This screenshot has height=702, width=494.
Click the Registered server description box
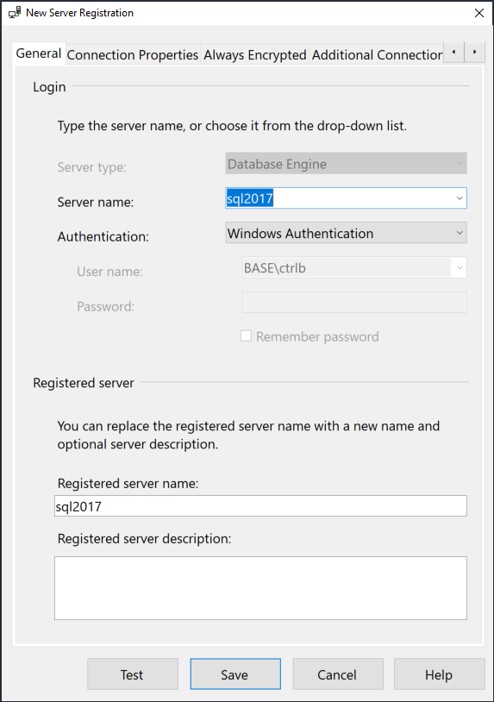click(x=260, y=588)
